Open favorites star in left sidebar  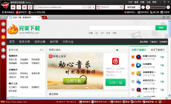click(x=3, y=24)
